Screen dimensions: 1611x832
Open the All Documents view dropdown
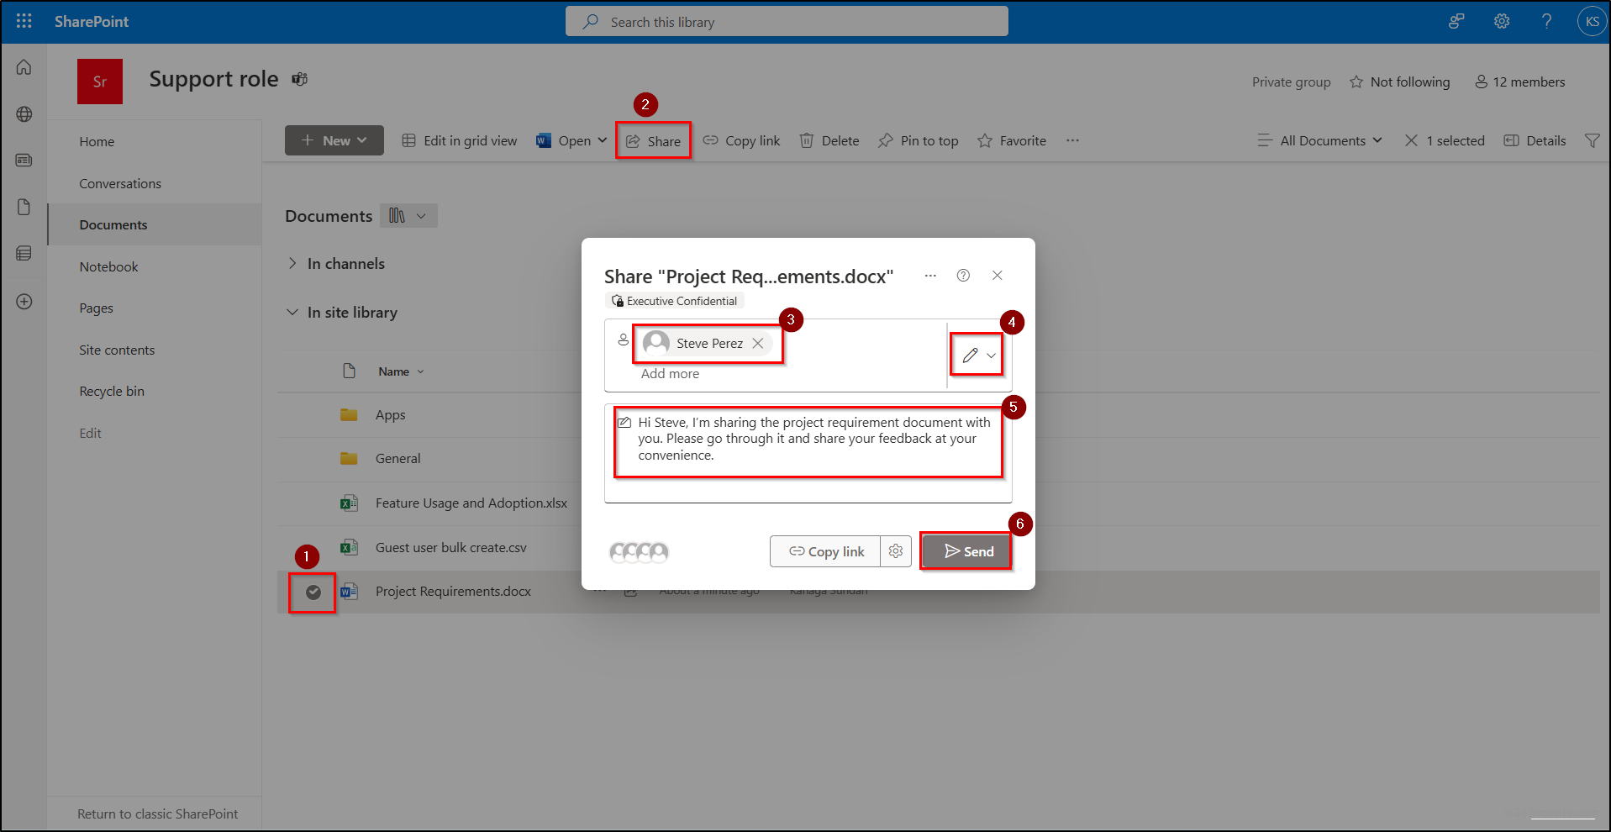tap(1319, 140)
